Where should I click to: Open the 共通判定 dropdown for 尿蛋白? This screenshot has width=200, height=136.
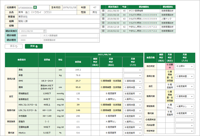pyautogui.click(x=133, y=122)
